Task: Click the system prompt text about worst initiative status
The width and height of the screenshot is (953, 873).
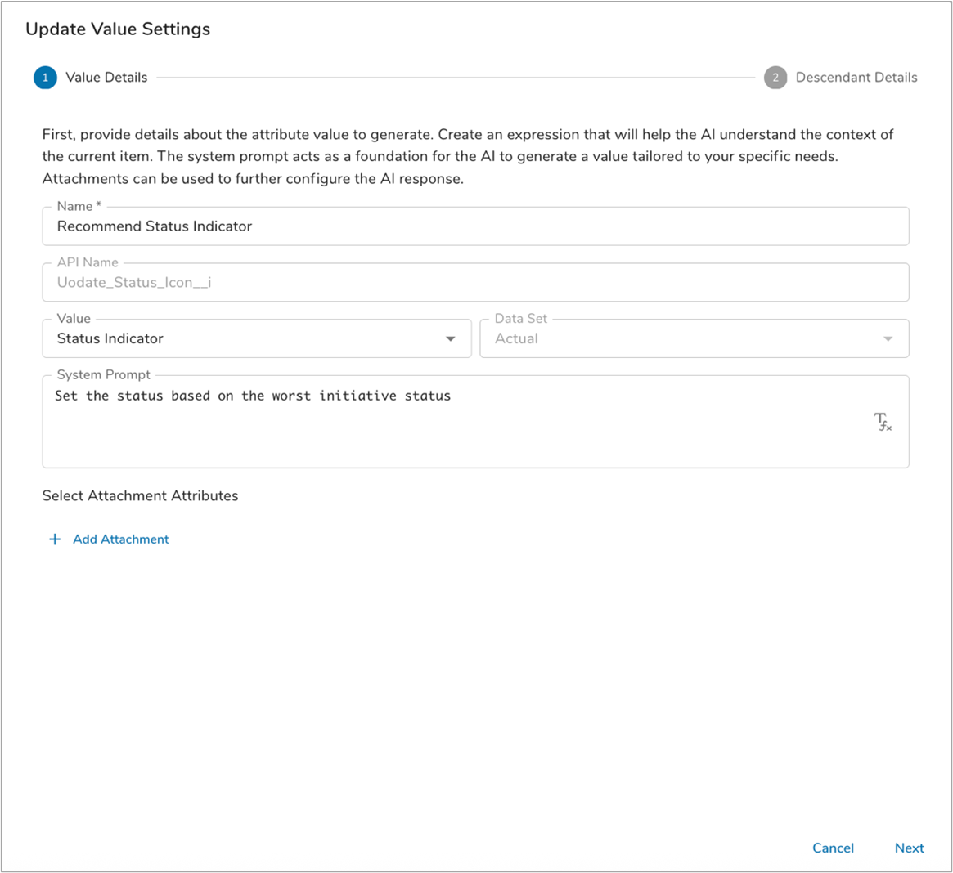Action: [253, 396]
